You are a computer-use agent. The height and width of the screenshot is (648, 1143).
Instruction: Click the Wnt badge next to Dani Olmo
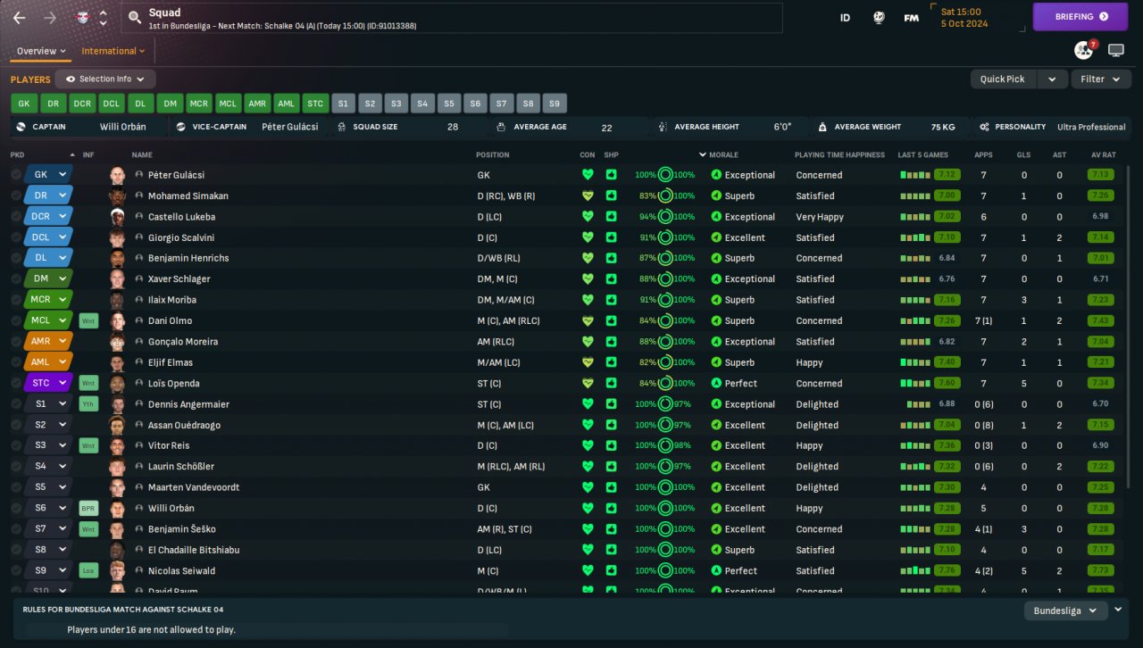coord(88,320)
